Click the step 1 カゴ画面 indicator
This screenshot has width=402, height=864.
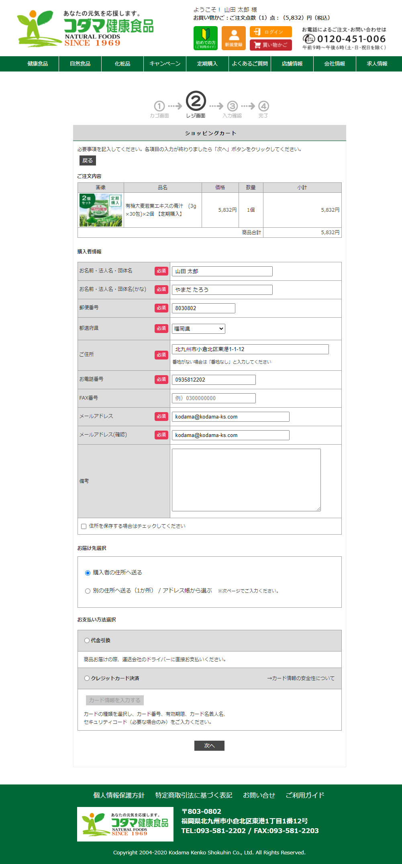click(x=159, y=109)
